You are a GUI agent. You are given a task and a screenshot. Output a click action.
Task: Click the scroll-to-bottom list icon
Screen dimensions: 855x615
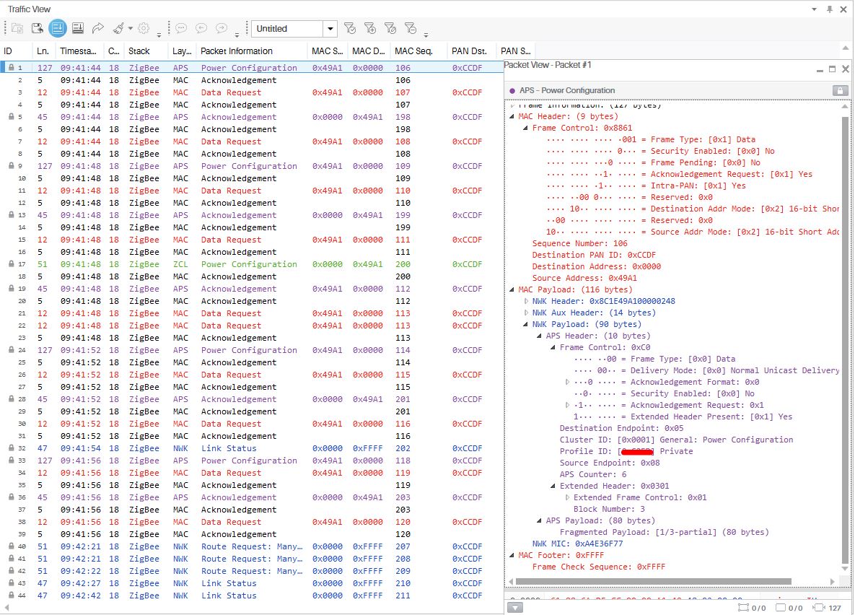(x=78, y=28)
